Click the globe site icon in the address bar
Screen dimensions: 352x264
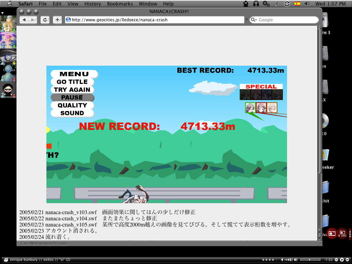click(x=68, y=20)
